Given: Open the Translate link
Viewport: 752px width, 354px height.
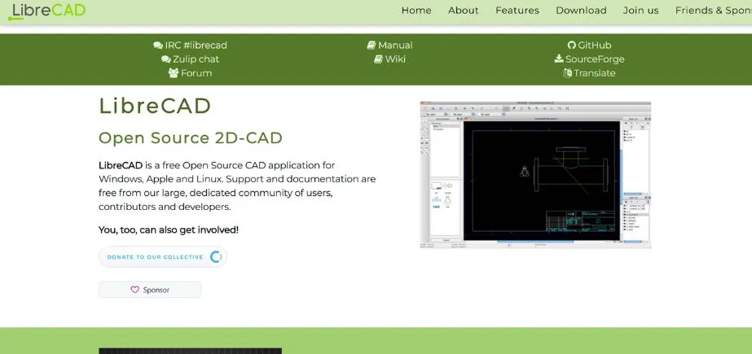Looking at the screenshot, I should pos(595,72).
